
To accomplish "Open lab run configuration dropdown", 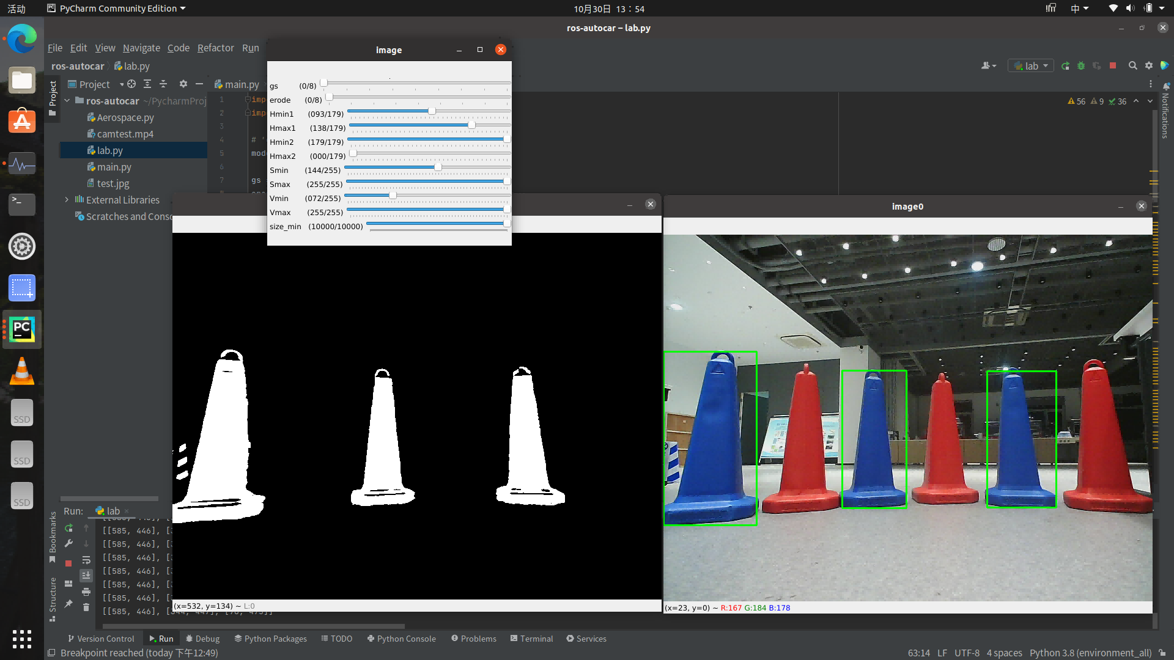I will pyautogui.click(x=1031, y=66).
